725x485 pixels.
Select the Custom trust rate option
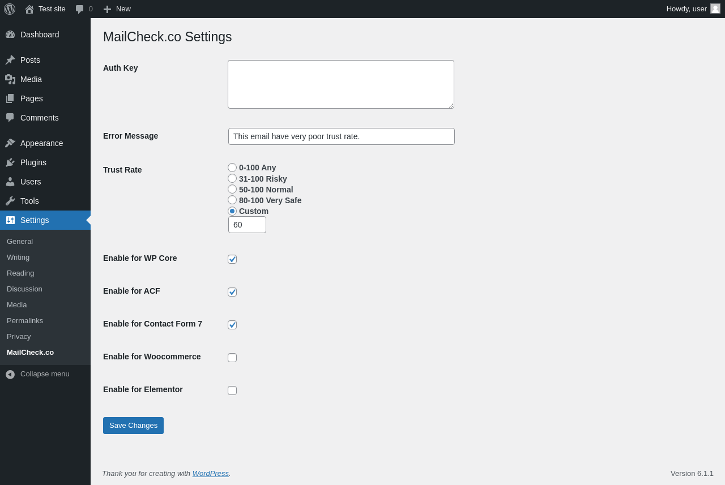[232, 211]
